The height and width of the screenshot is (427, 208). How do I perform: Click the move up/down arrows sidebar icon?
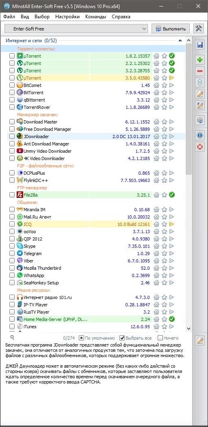pyautogui.click(x=200, y=82)
